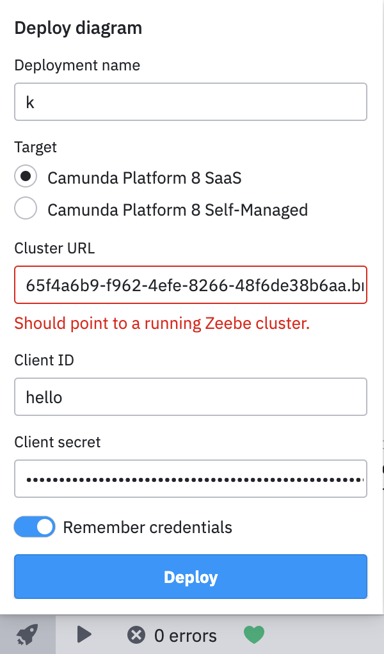Viewport: 384px width, 654px height.
Task: Choose Camunda Platform 8 Self-Managed target
Action: [x=26, y=209]
